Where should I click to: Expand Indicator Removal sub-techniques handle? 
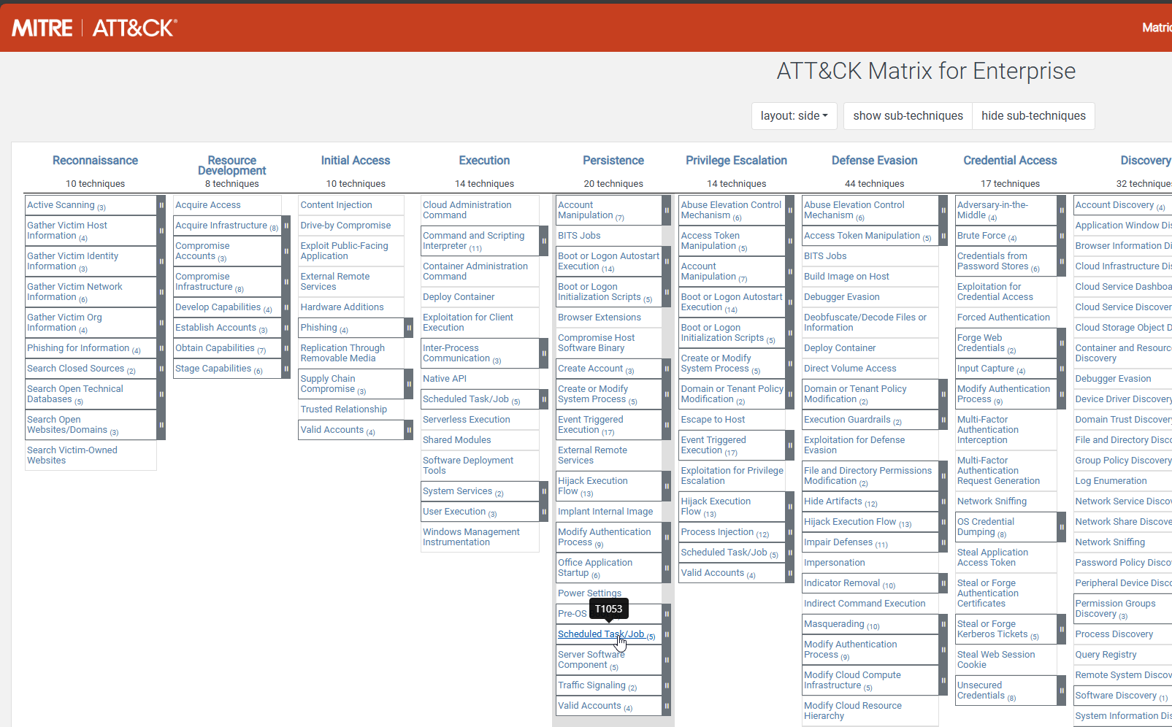tap(943, 583)
